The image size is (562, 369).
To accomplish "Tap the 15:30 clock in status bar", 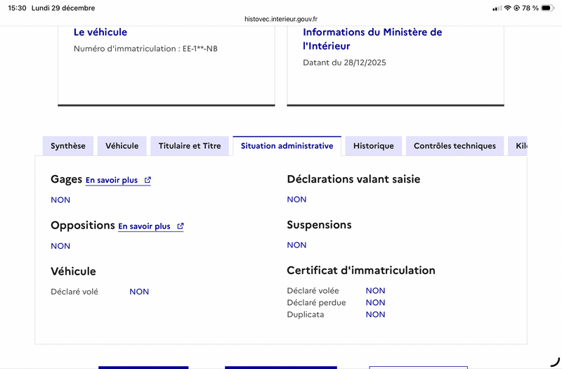I will (18, 8).
